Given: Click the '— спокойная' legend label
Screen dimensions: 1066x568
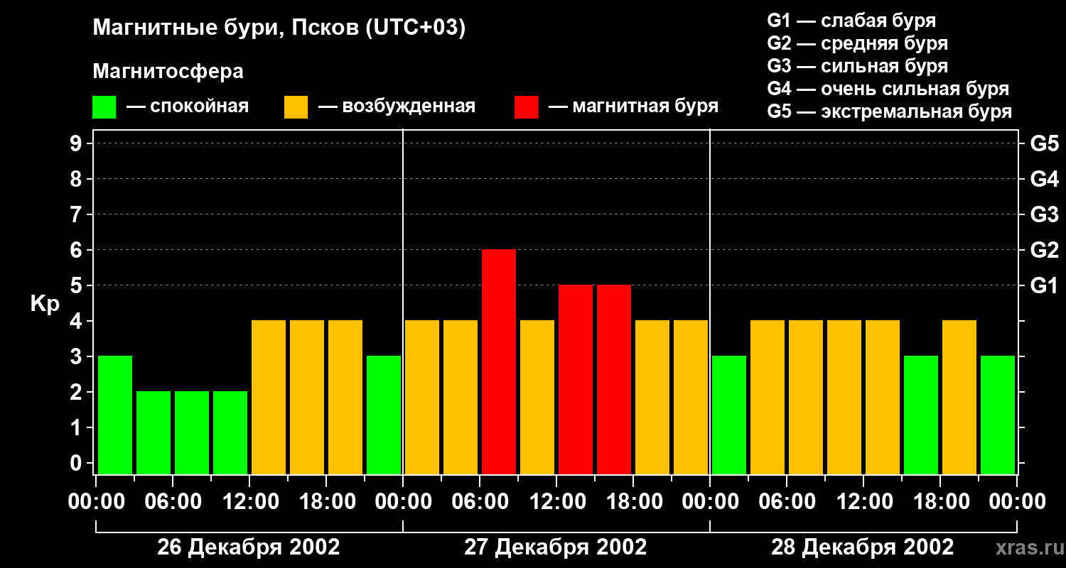Looking at the screenshot, I should click(x=188, y=106).
